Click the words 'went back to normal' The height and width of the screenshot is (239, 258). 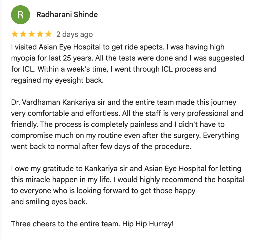[45, 147]
